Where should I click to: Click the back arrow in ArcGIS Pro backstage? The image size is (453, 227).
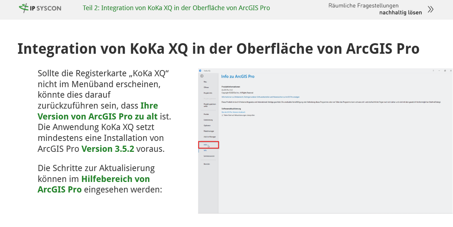pyautogui.click(x=202, y=76)
